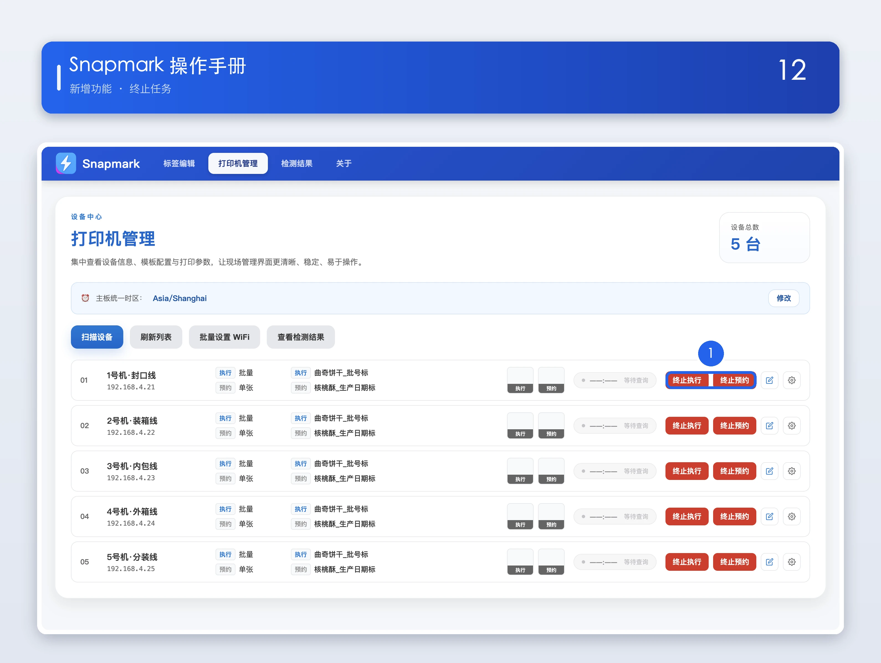
Task: Click 终止预约 for 1号机·封口线
Action: coord(734,380)
